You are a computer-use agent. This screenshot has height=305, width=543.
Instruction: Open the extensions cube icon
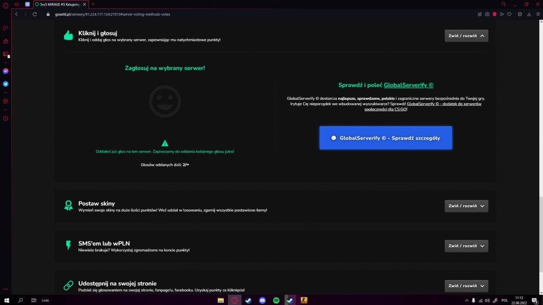click(520, 14)
